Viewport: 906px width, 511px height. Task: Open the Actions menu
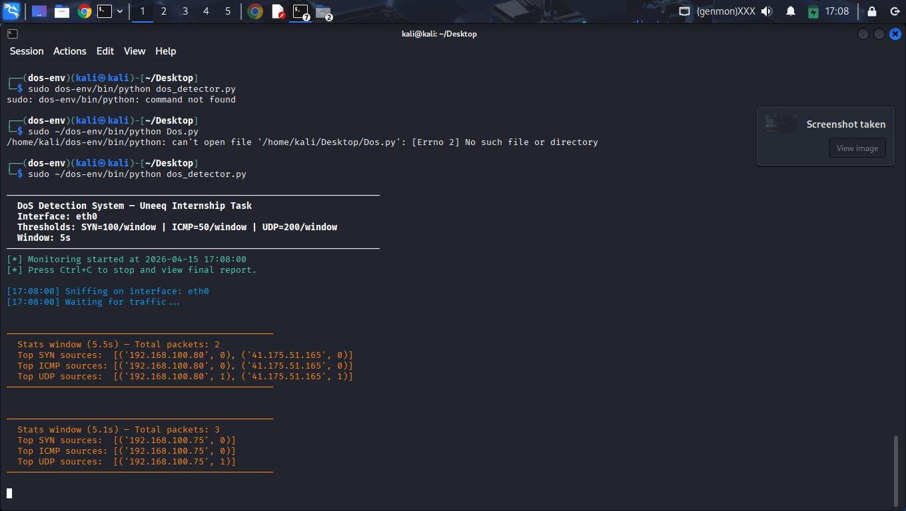coord(70,51)
